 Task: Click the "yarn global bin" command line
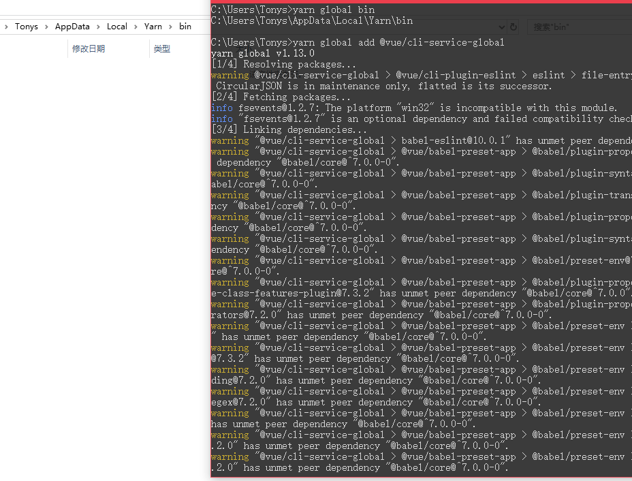click(x=293, y=10)
